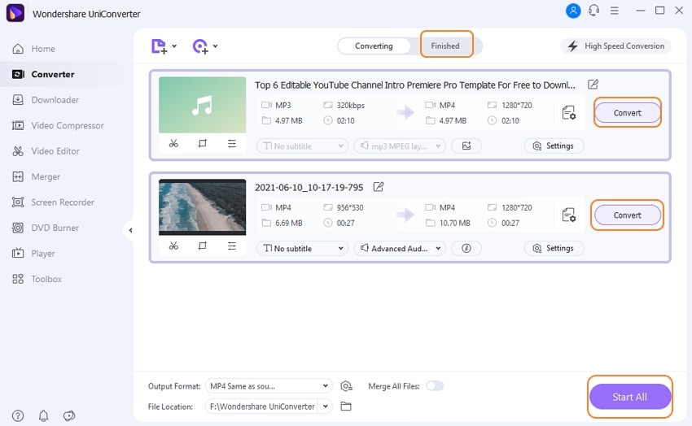
Task: Open output format settings for 2021-06-10 video
Action: [569, 215]
